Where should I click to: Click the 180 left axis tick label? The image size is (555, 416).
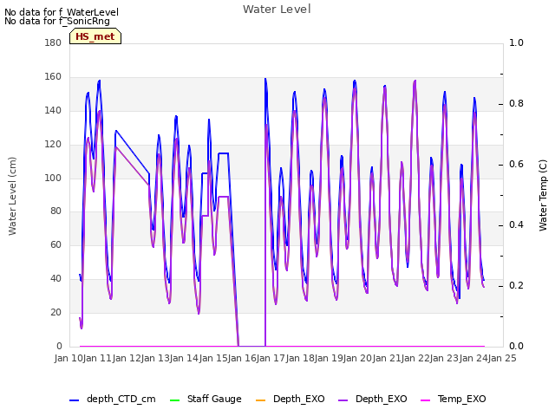[53, 42]
